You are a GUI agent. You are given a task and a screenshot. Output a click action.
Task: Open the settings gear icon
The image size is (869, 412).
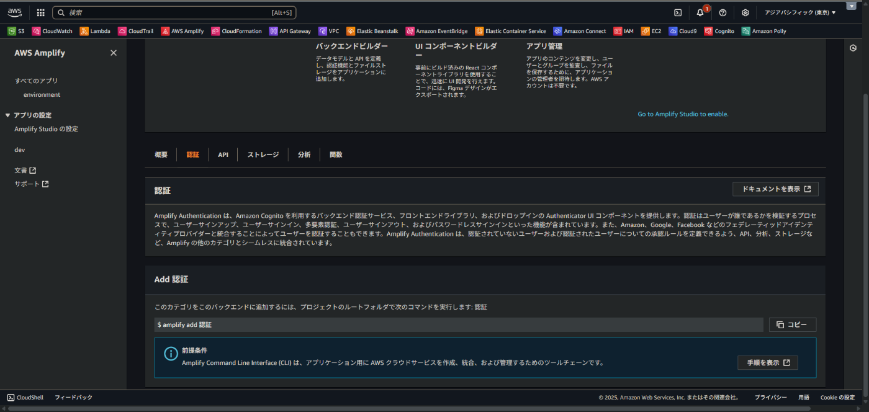[745, 12]
